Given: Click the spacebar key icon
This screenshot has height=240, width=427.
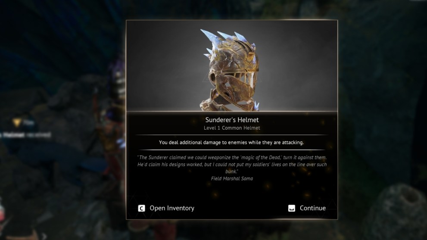Looking at the screenshot, I should [292, 208].
